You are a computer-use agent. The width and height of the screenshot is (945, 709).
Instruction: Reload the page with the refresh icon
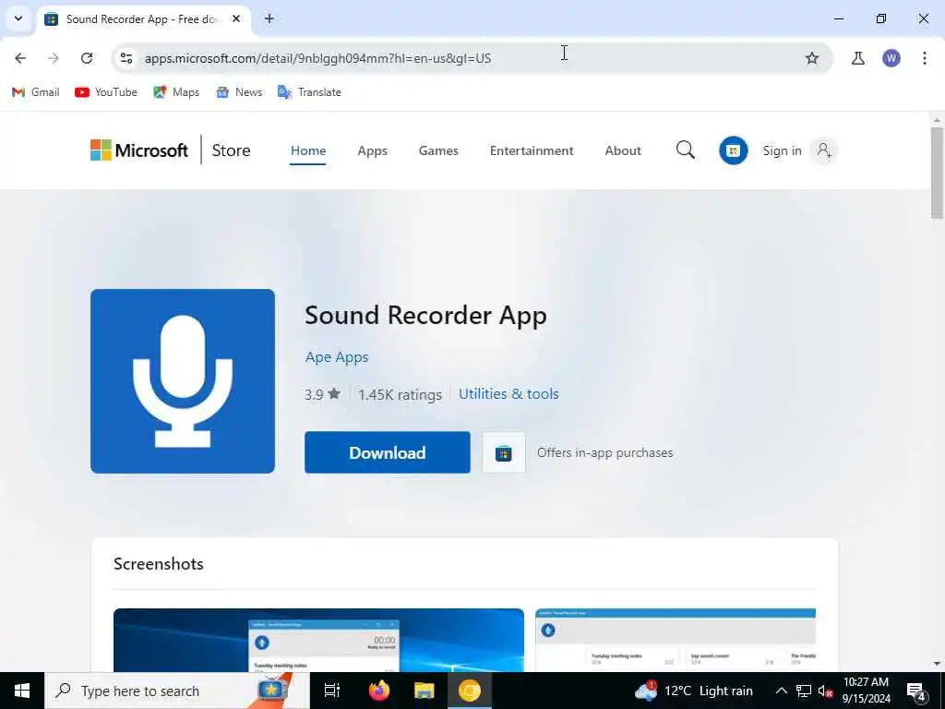[87, 58]
